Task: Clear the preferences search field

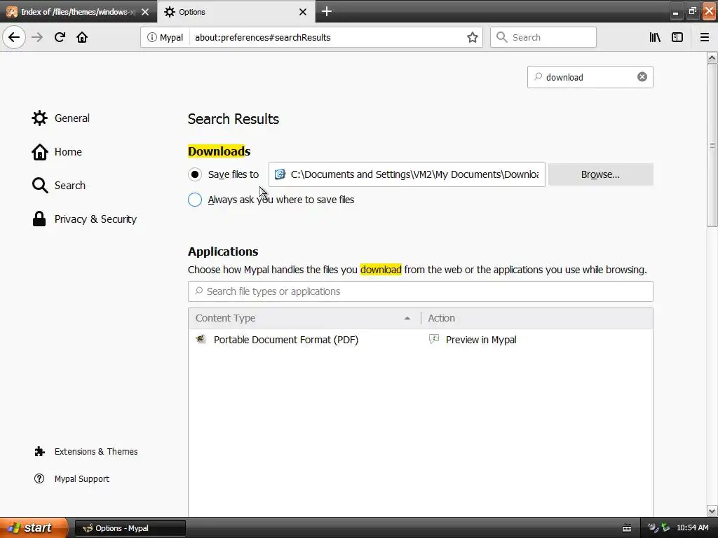Action: click(x=642, y=77)
